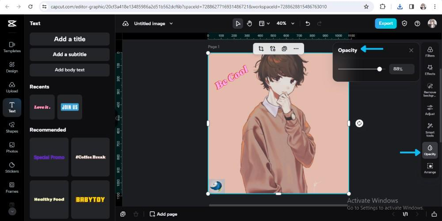Click the bird logo sticker on canvas
Screen dimensions: 442x221
point(217,187)
